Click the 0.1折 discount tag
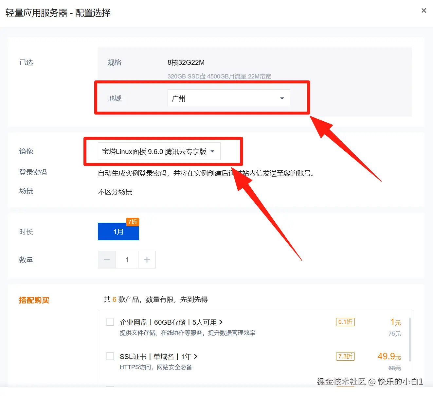The width and height of the screenshot is (433, 396). (x=345, y=322)
